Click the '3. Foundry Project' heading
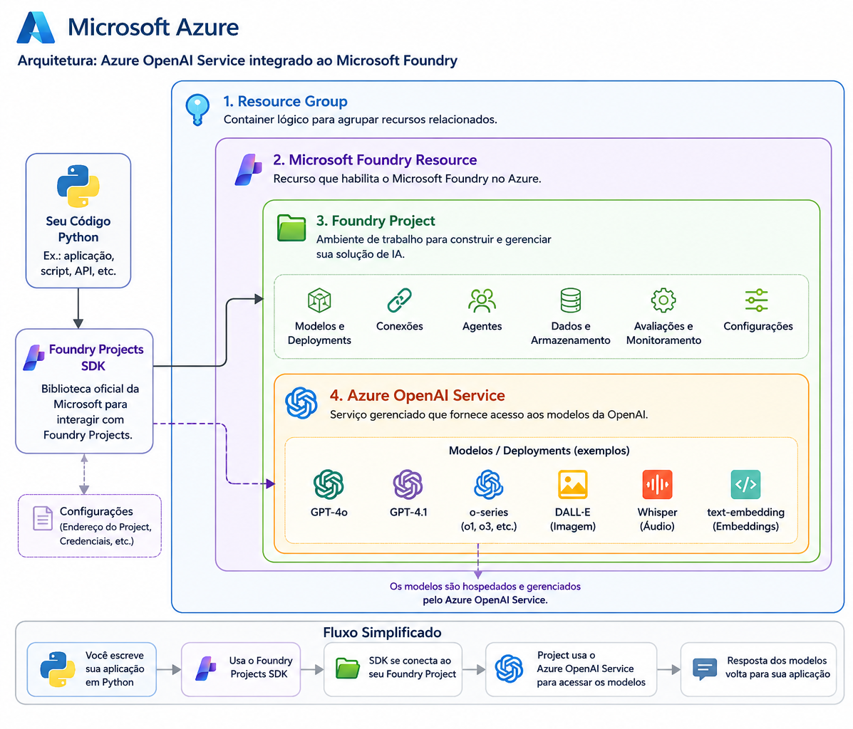 [376, 221]
